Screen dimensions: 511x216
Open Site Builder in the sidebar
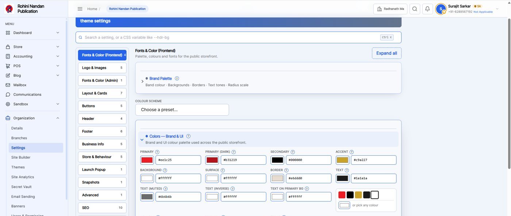(21, 157)
